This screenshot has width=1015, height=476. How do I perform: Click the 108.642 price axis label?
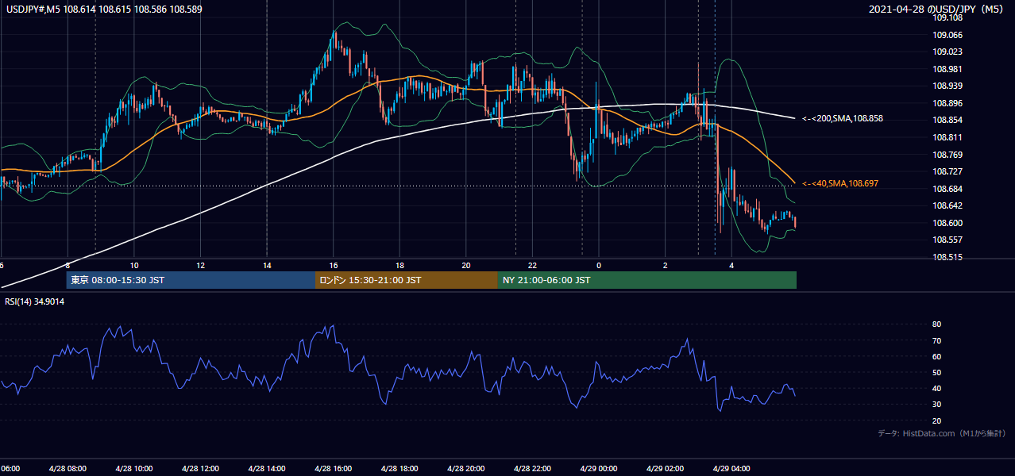click(947, 205)
